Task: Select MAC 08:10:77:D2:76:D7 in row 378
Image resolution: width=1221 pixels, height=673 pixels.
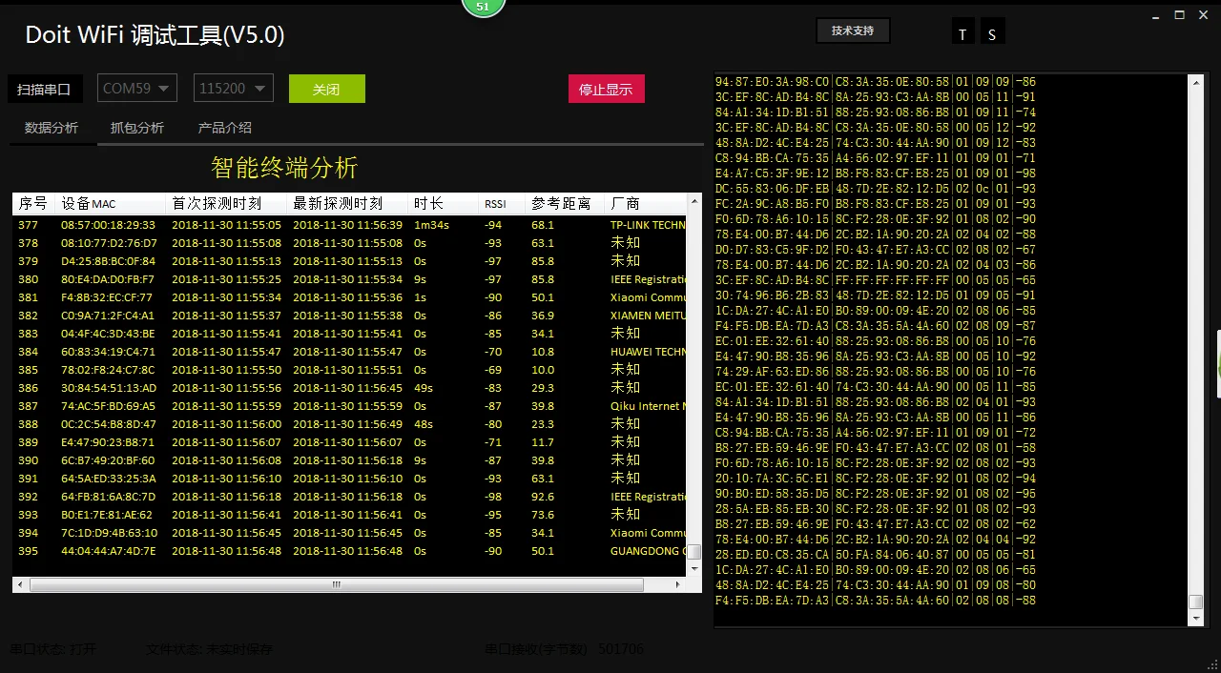Action: coord(108,243)
